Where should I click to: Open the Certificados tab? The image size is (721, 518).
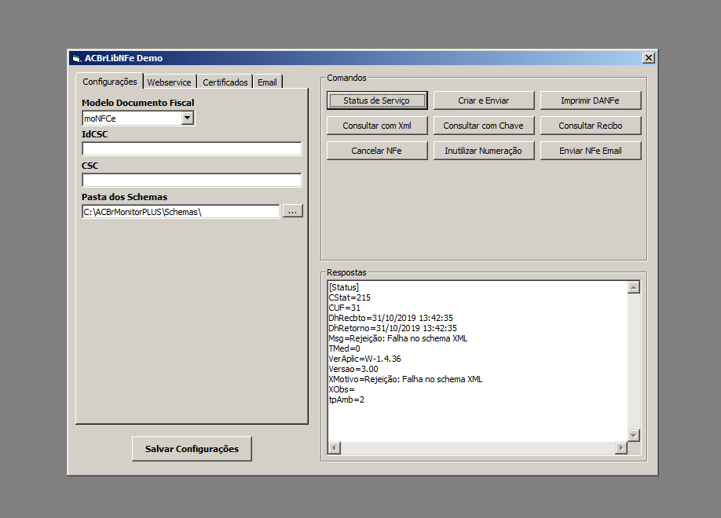(225, 82)
